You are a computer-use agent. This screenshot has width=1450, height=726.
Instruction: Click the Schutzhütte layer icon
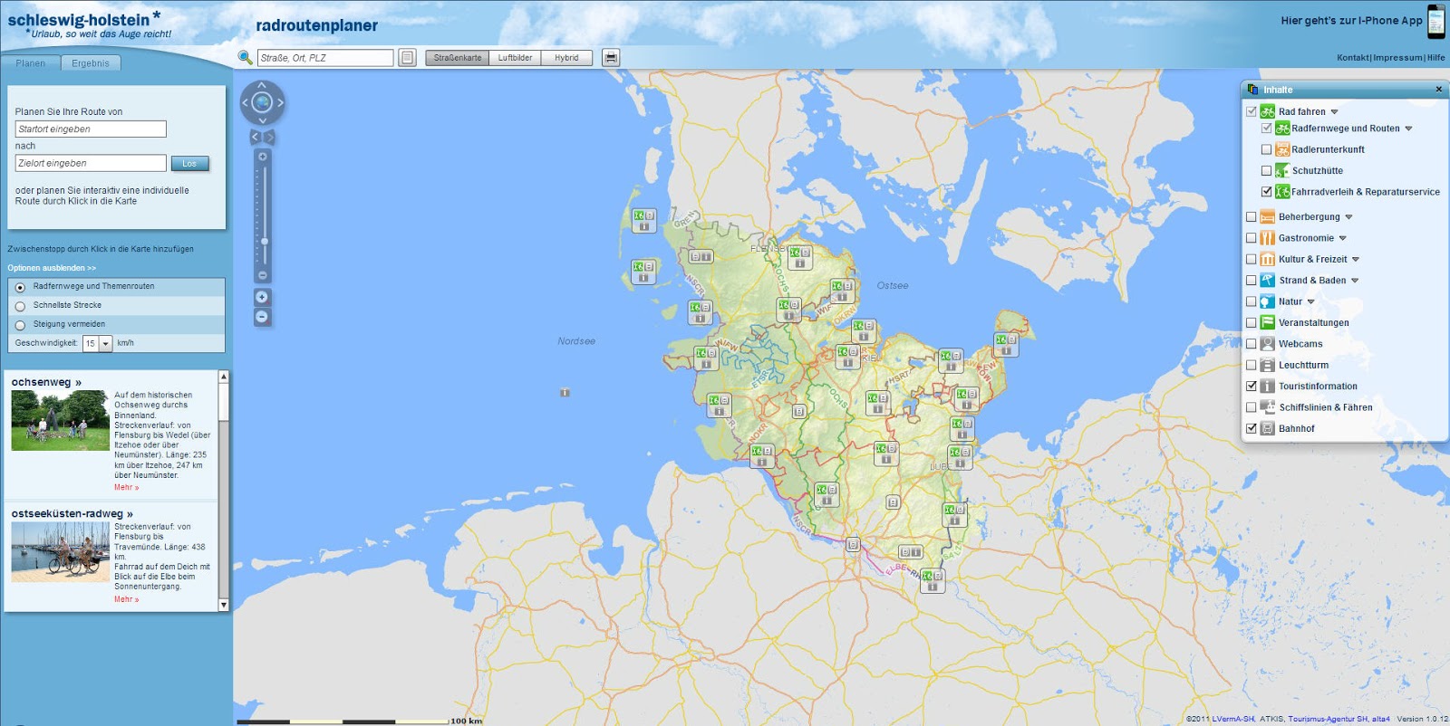1282,170
